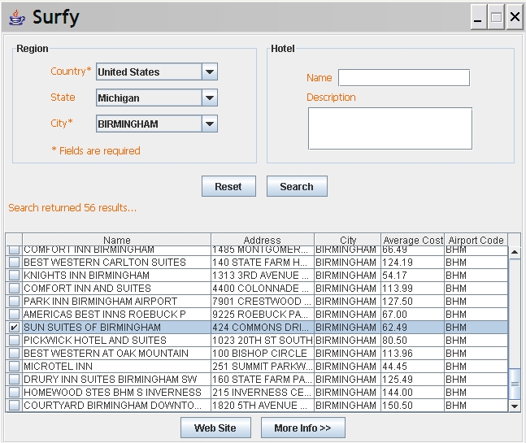Screen dimensions: 526x443
Task: Check the MICROTEL INN checkbox
Action: tap(14, 367)
